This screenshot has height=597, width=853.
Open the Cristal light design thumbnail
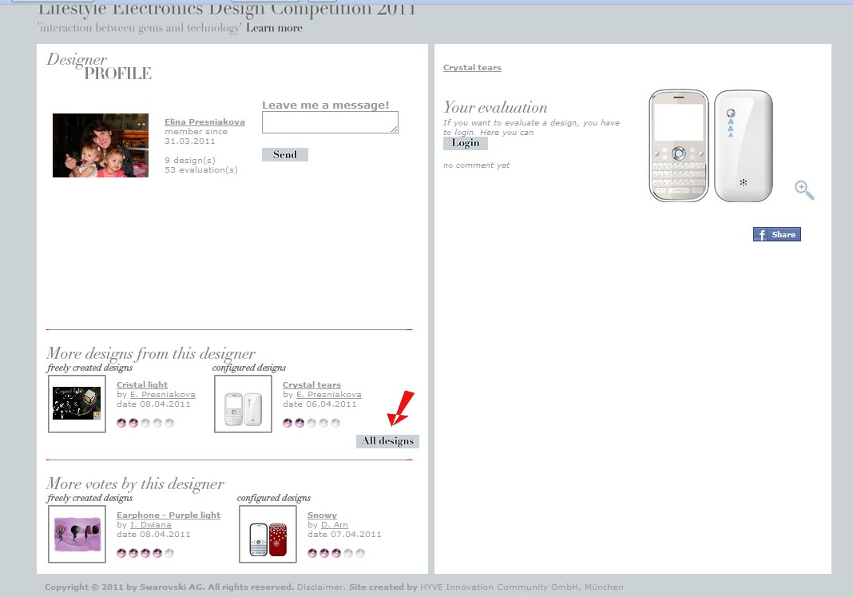point(77,404)
